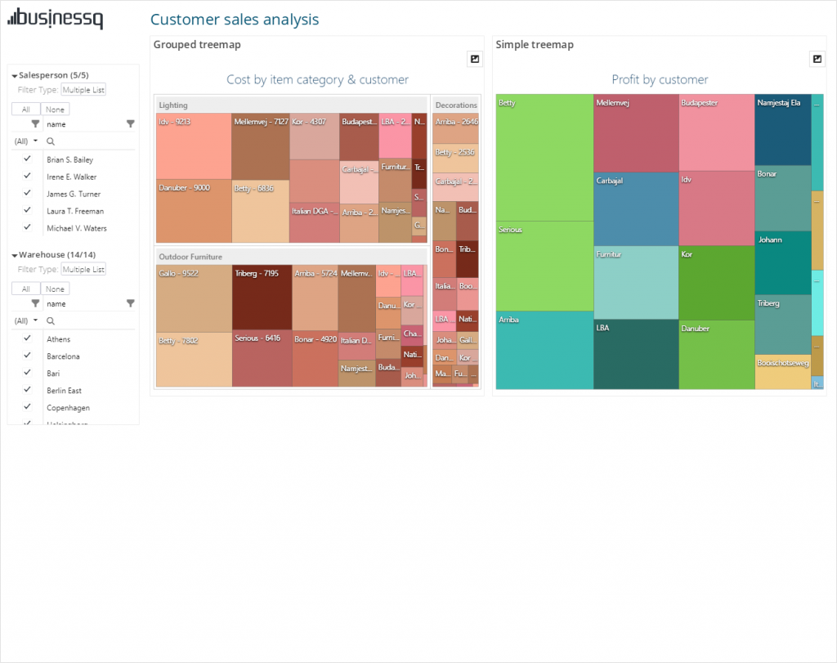The height and width of the screenshot is (663, 837).
Task: Click the search magnifier in the Salesperson filter
Action: click(49, 140)
